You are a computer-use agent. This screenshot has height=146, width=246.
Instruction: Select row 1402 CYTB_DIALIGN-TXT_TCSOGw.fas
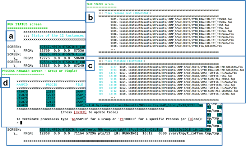point(171,22)
